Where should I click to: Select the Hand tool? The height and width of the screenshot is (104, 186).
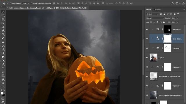coord(3,79)
